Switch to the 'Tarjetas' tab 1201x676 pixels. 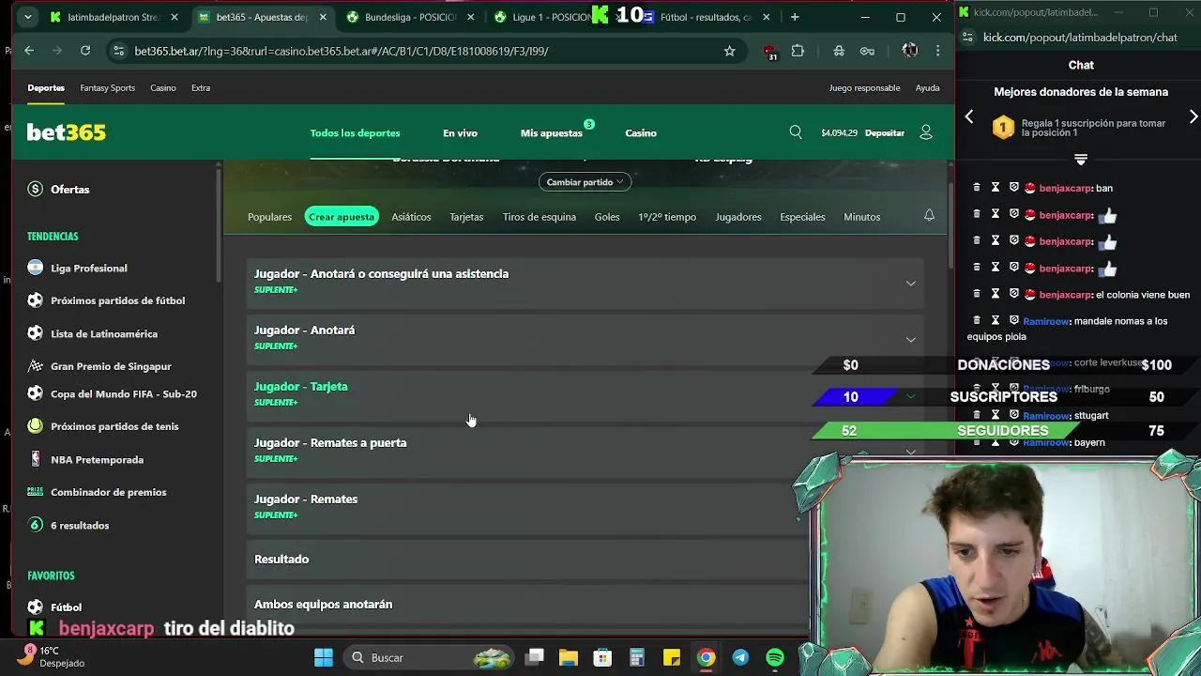[466, 217]
